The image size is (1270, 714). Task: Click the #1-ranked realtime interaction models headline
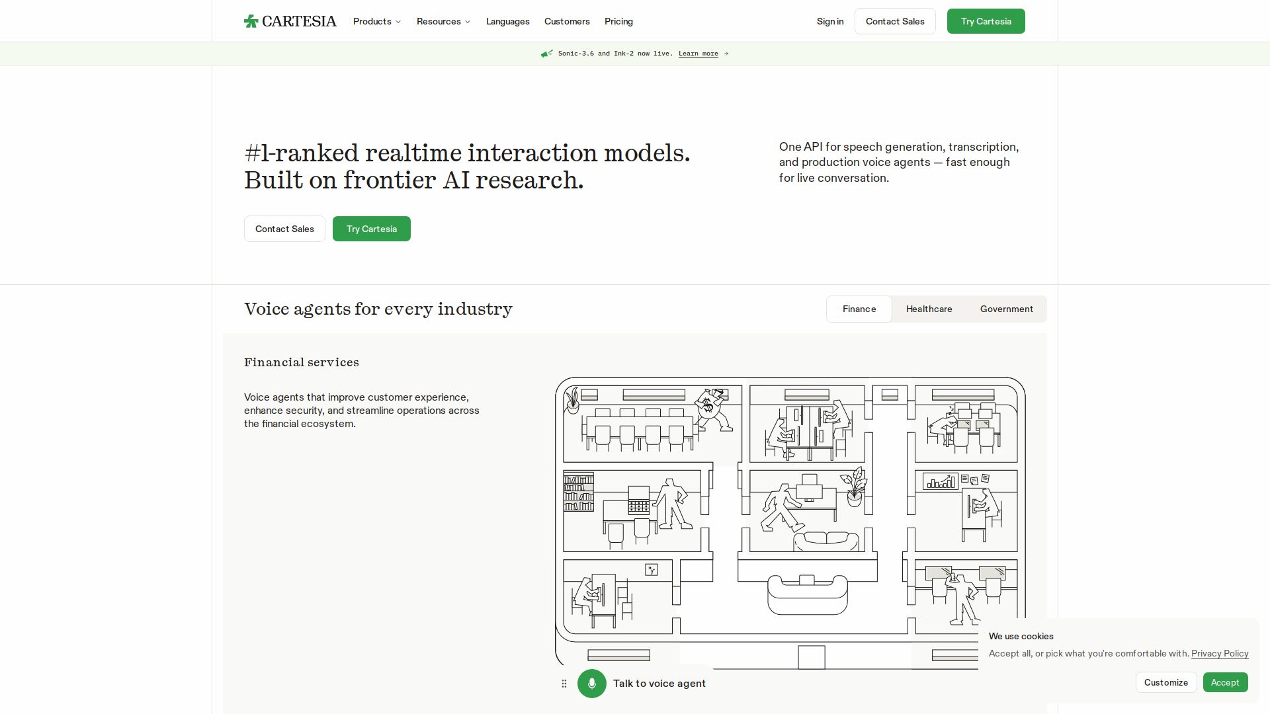pos(467,167)
